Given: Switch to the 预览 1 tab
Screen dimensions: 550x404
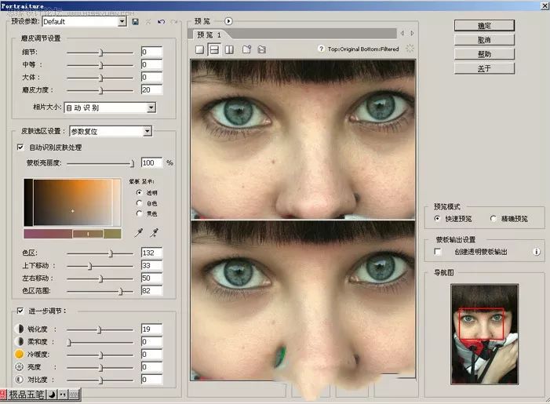Looking at the screenshot, I should coord(209,35).
